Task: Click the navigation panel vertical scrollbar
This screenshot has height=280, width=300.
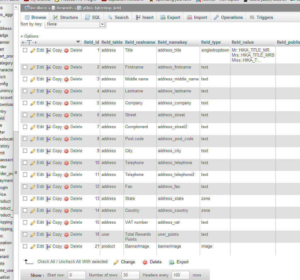Action: (16, 173)
